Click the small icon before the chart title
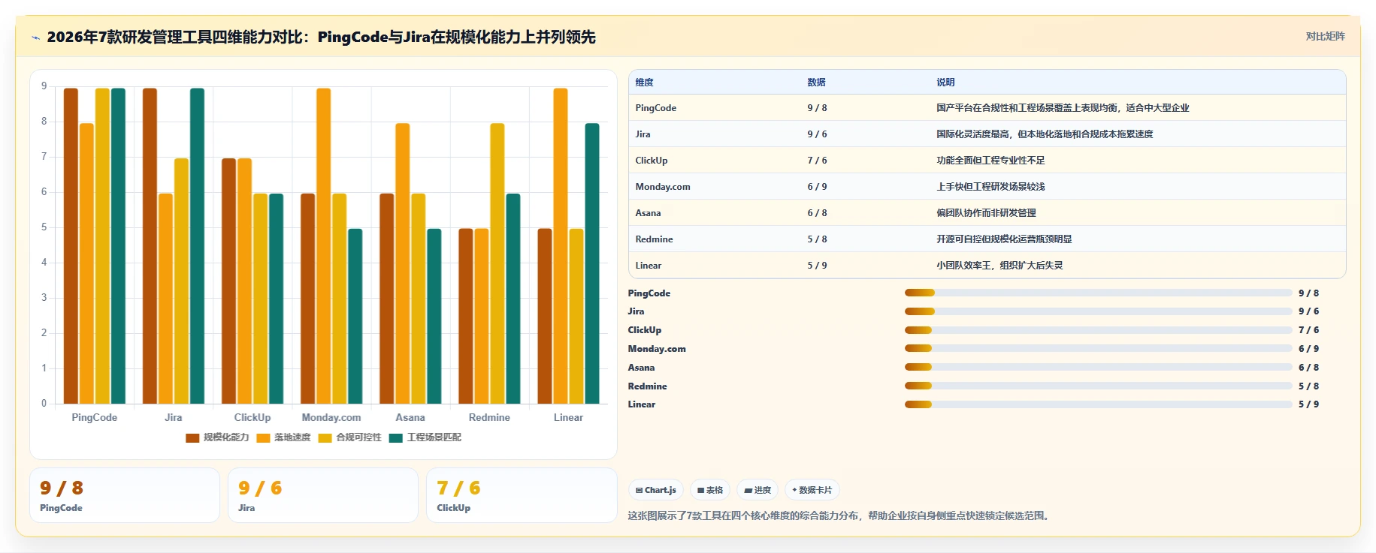The image size is (1376, 553). [x=35, y=38]
